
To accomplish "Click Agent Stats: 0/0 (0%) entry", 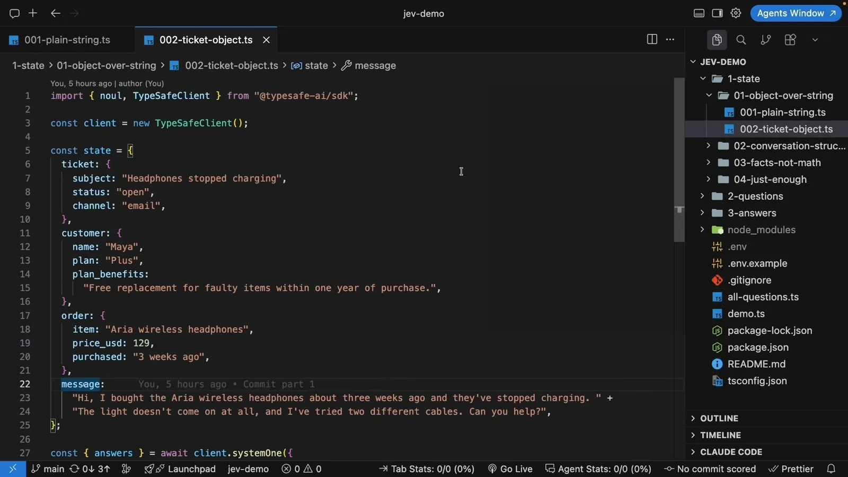I will click(598, 469).
